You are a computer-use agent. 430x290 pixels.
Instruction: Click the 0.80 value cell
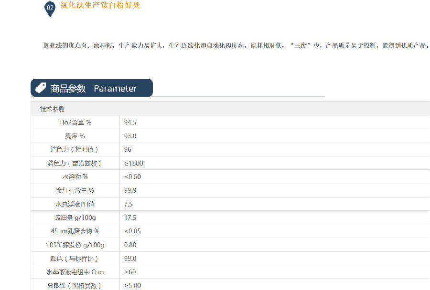130,245
